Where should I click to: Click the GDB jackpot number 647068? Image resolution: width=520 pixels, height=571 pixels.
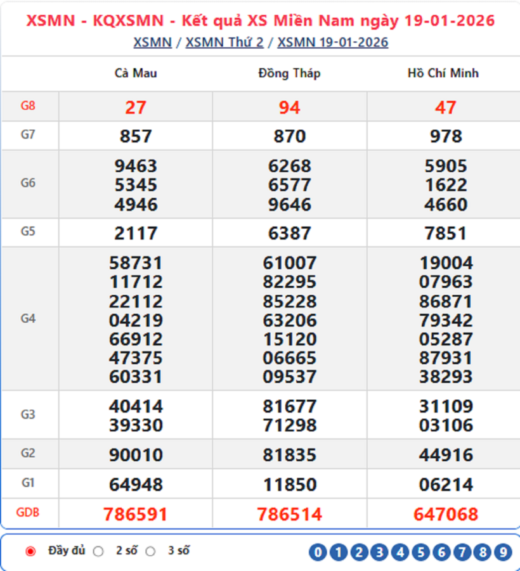point(445,515)
